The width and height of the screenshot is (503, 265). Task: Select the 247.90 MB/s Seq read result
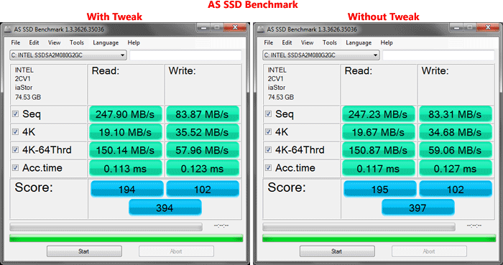tap(126, 114)
